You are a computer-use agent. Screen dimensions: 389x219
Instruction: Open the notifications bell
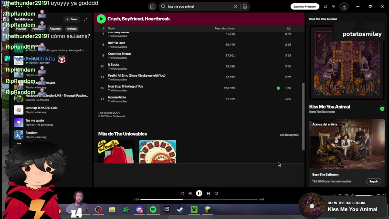coord(325,6)
